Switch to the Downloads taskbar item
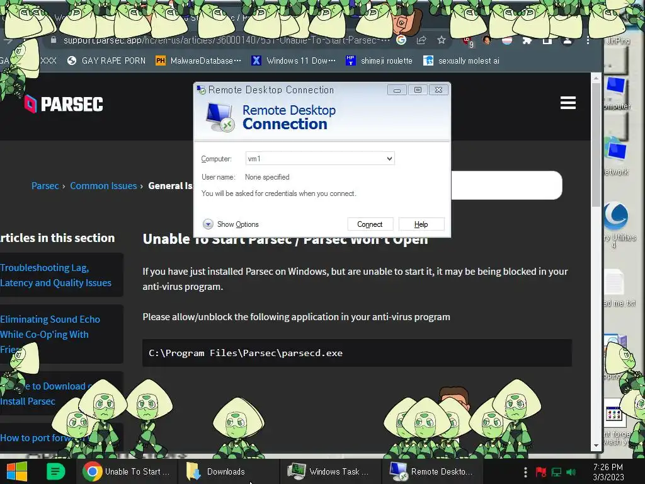The image size is (645, 484). (x=228, y=471)
